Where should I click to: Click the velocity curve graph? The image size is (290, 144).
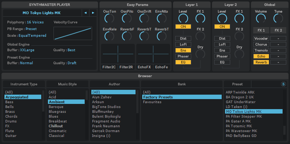point(73,33)
